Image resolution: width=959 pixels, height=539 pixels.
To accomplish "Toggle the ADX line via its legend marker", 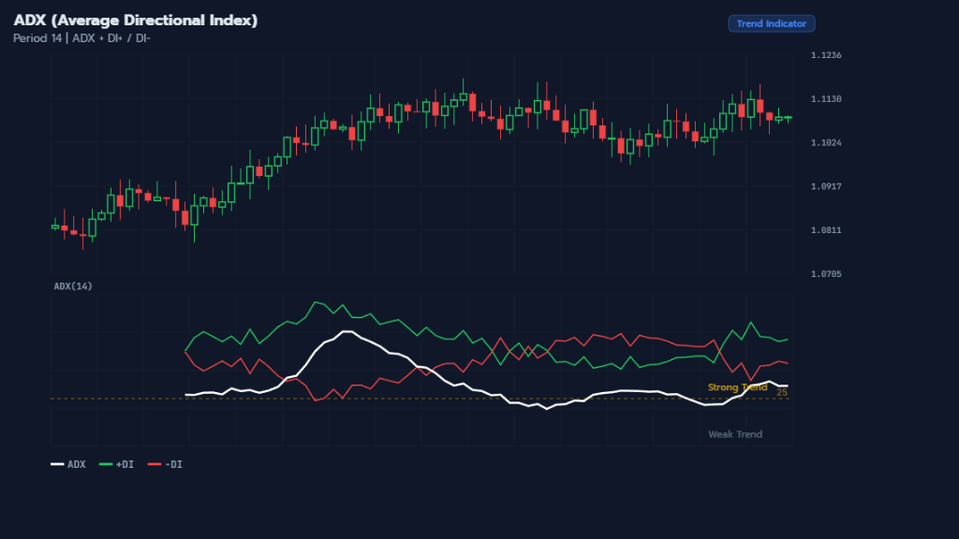I will point(57,463).
